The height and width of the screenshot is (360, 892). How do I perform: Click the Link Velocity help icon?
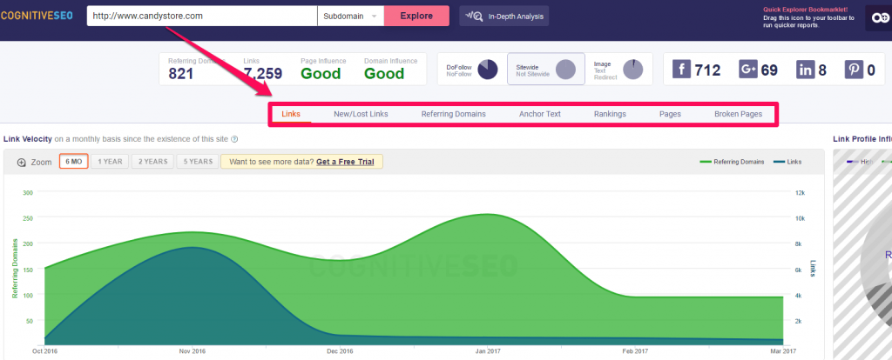coord(234,139)
